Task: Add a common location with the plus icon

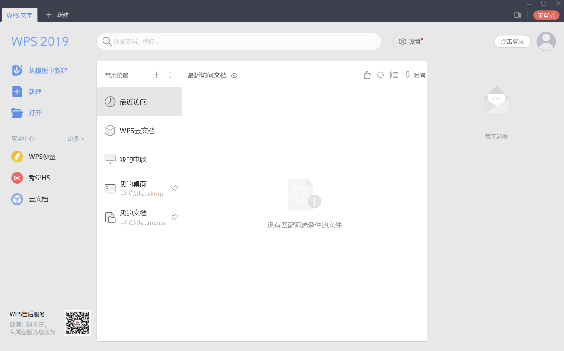Action: point(156,75)
